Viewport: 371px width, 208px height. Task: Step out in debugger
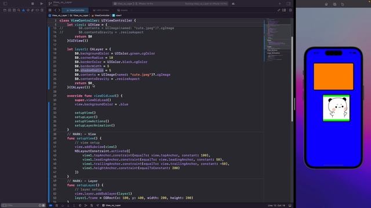[x=74, y=206]
